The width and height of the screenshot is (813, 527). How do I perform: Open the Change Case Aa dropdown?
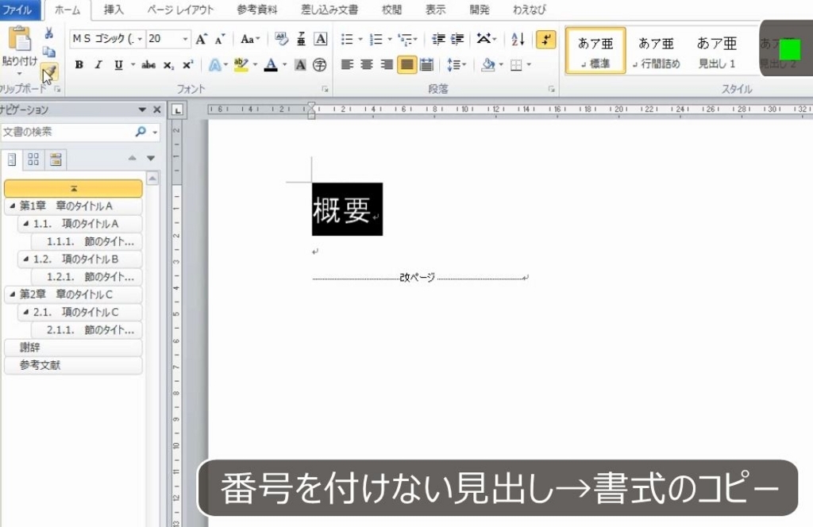[x=250, y=39]
